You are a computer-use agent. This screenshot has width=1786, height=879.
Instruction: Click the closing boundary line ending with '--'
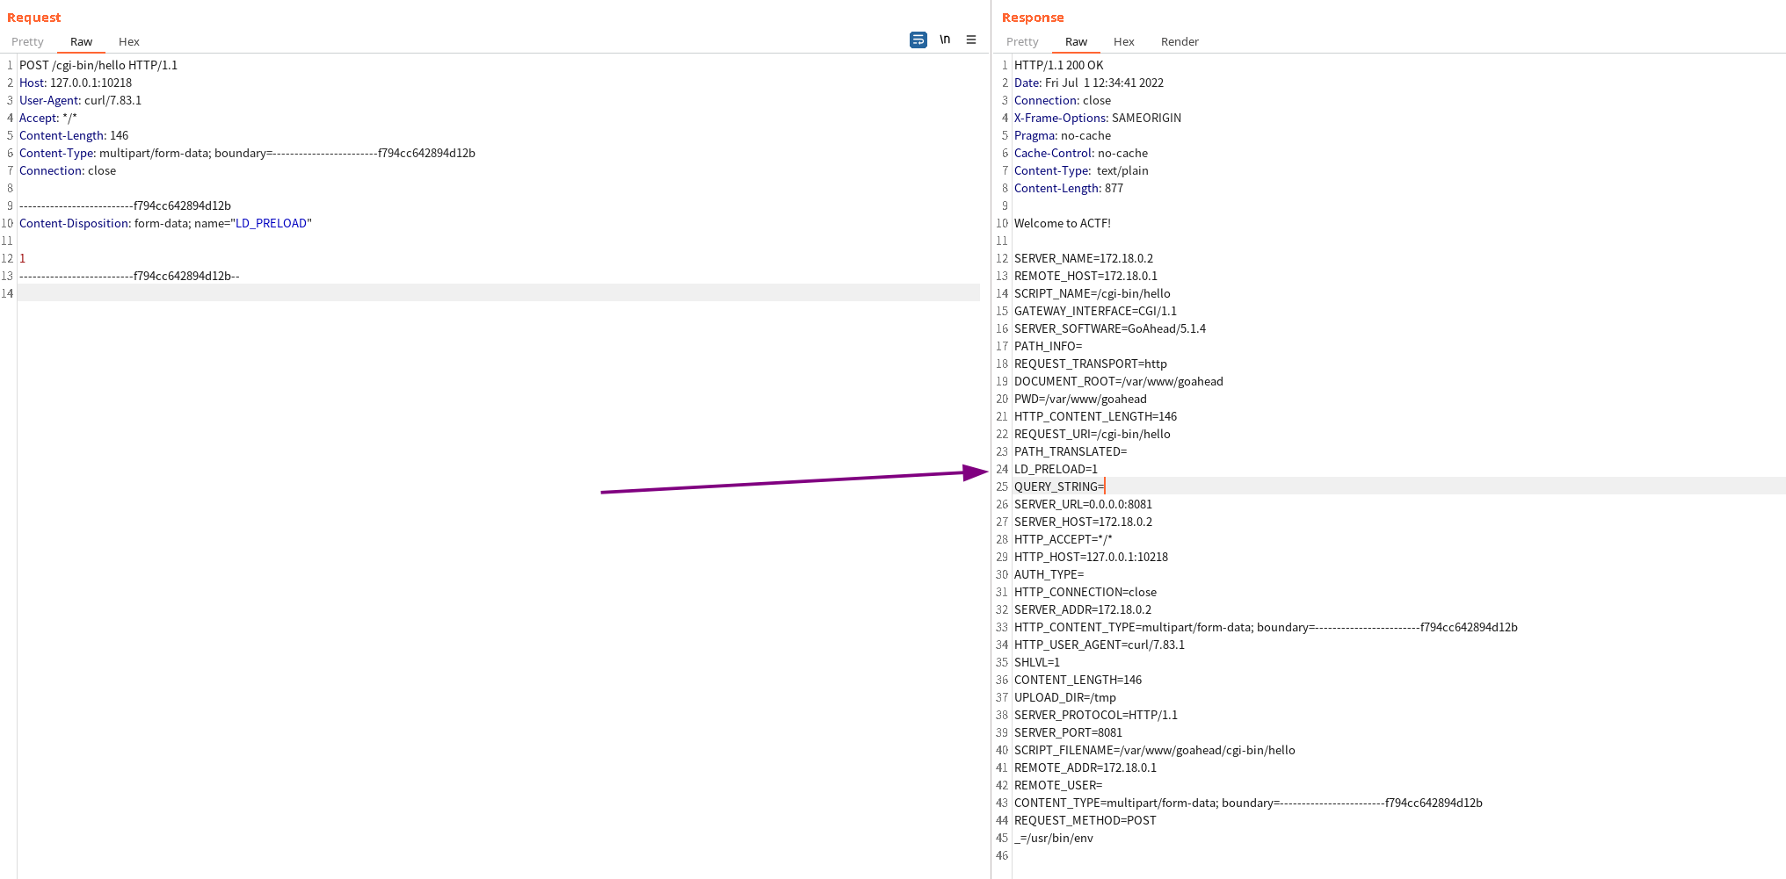click(129, 276)
